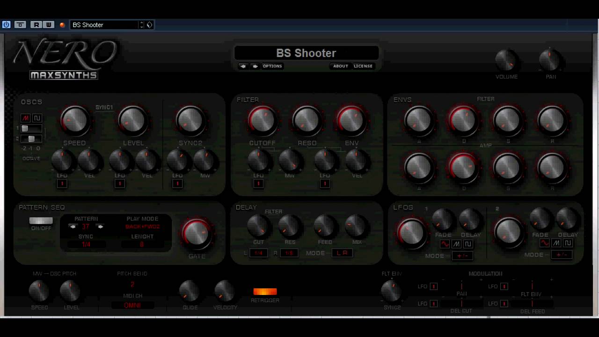The image size is (599, 337).
Task: Open the PLAY MODE selector showing BACK+FWD2
Action: click(142, 227)
